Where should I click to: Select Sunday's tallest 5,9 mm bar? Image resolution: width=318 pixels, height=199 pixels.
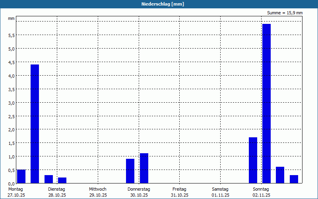coord(266,103)
